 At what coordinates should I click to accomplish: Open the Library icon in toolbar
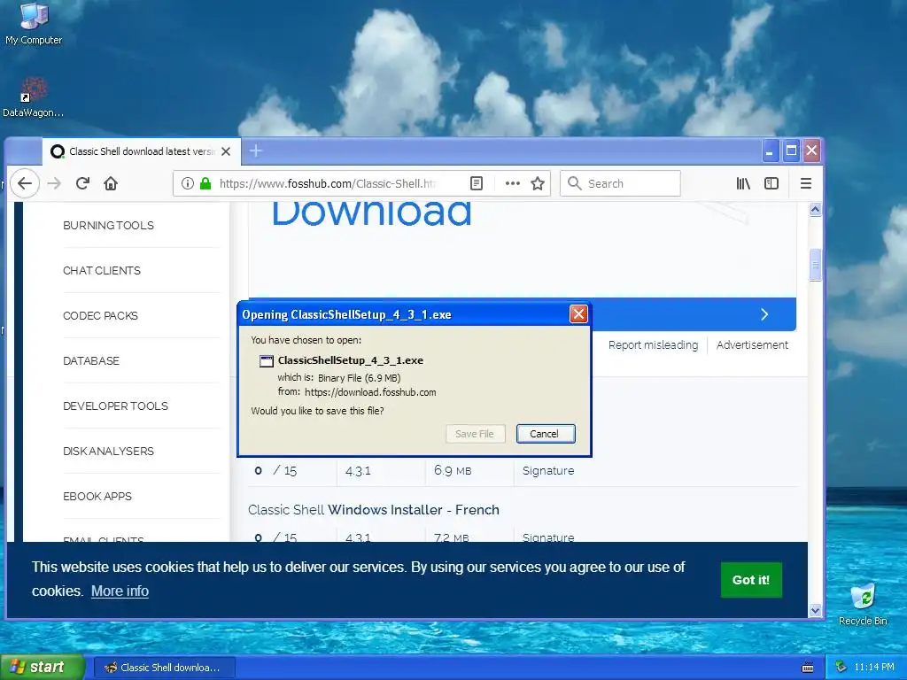coord(743,183)
